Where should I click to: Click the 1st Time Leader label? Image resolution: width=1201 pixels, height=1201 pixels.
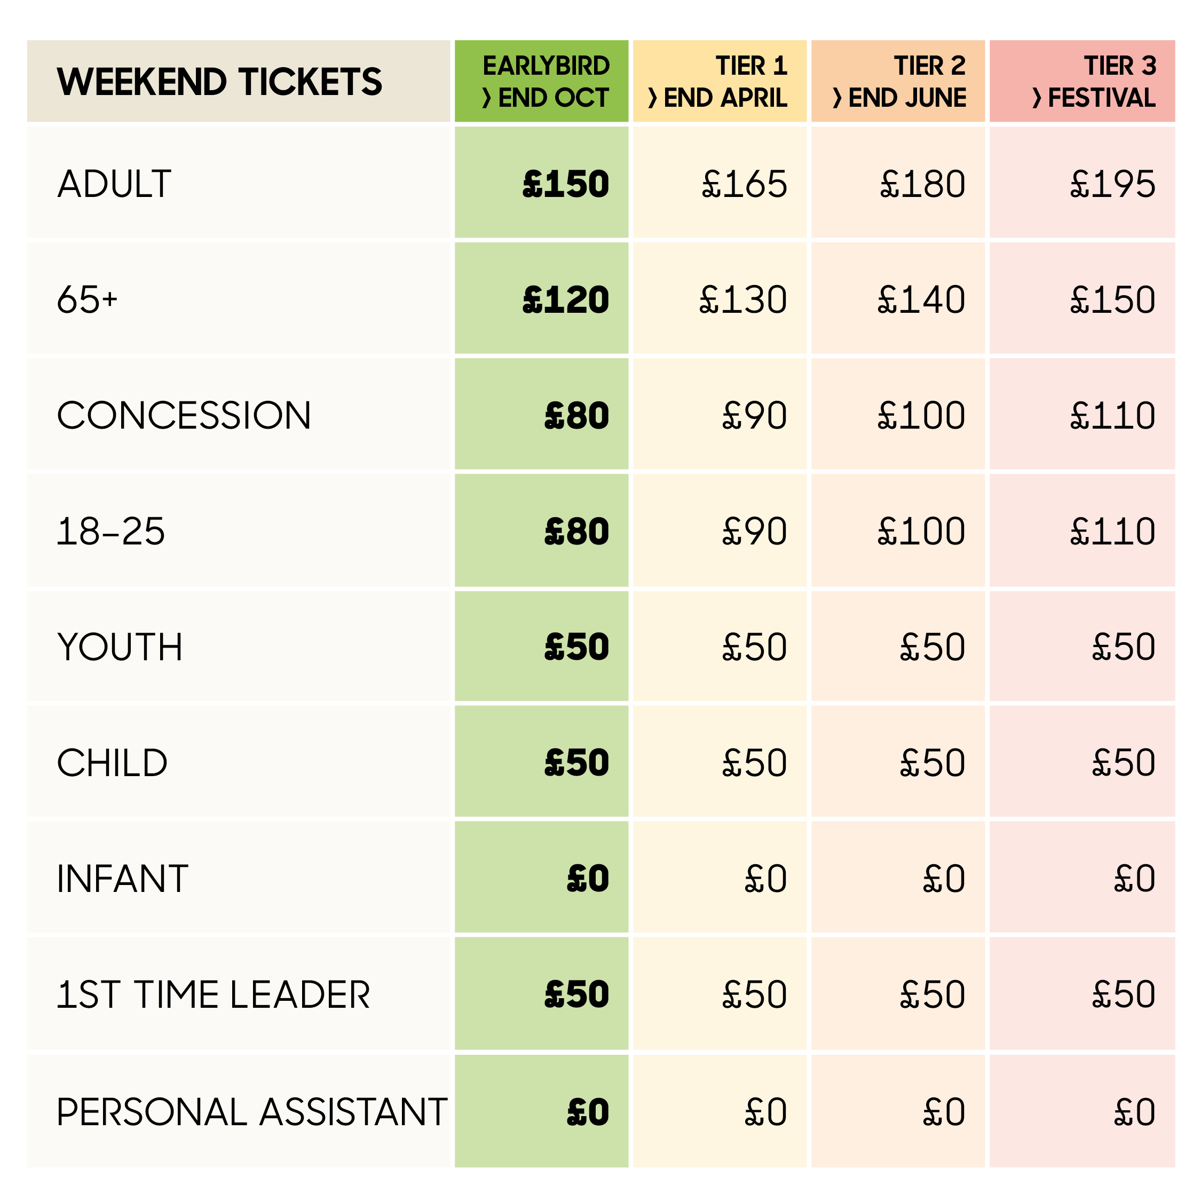pyautogui.click(x=213, y=994)
